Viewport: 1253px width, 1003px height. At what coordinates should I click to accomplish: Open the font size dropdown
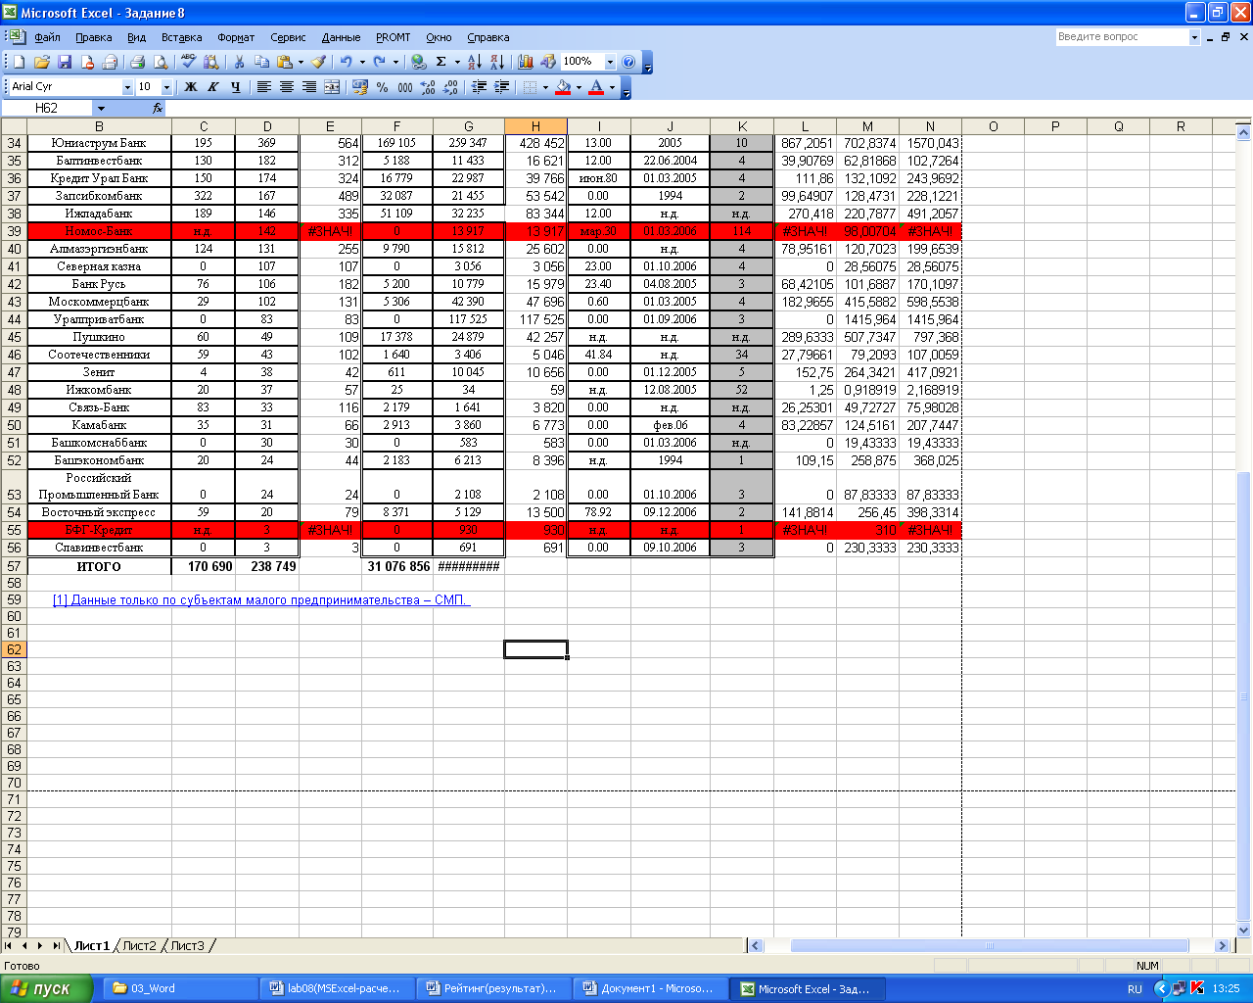166,87
